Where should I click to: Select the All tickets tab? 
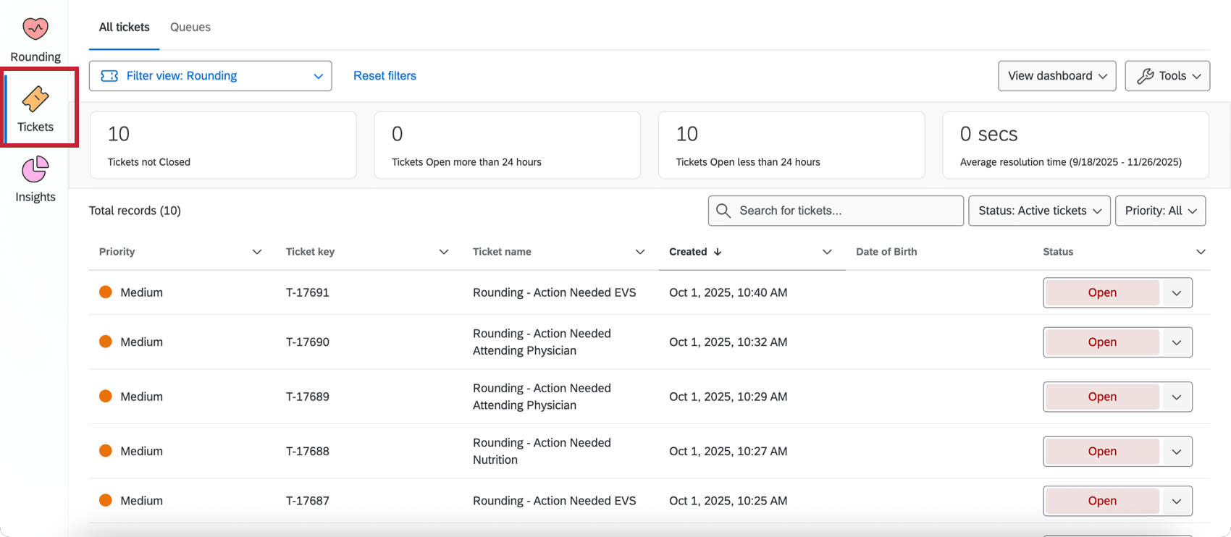pos(124,28)
